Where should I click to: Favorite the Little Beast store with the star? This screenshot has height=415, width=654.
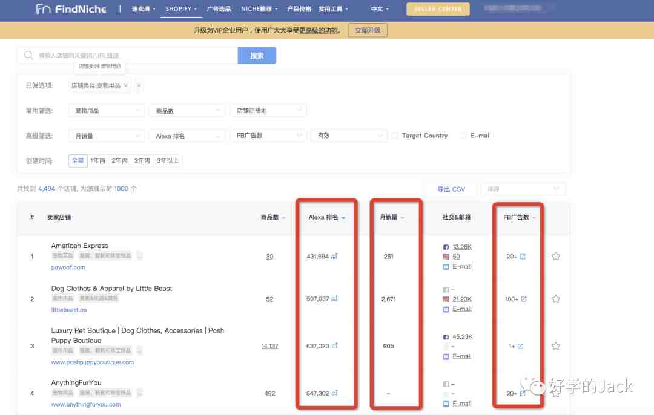[555, 299]
